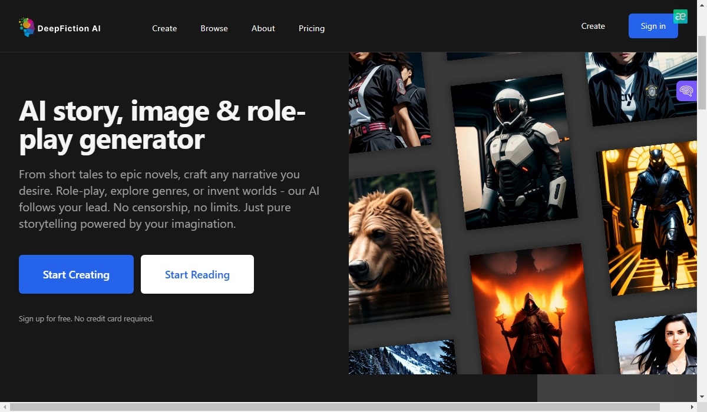Click the horizontal scrollbar right arrow
The image size is (707, 412).
tap(692, 407)
